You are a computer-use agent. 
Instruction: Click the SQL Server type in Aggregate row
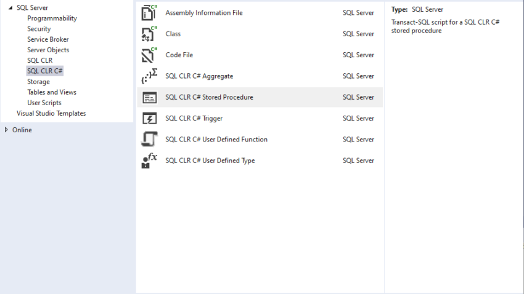[x=358, y=76]
